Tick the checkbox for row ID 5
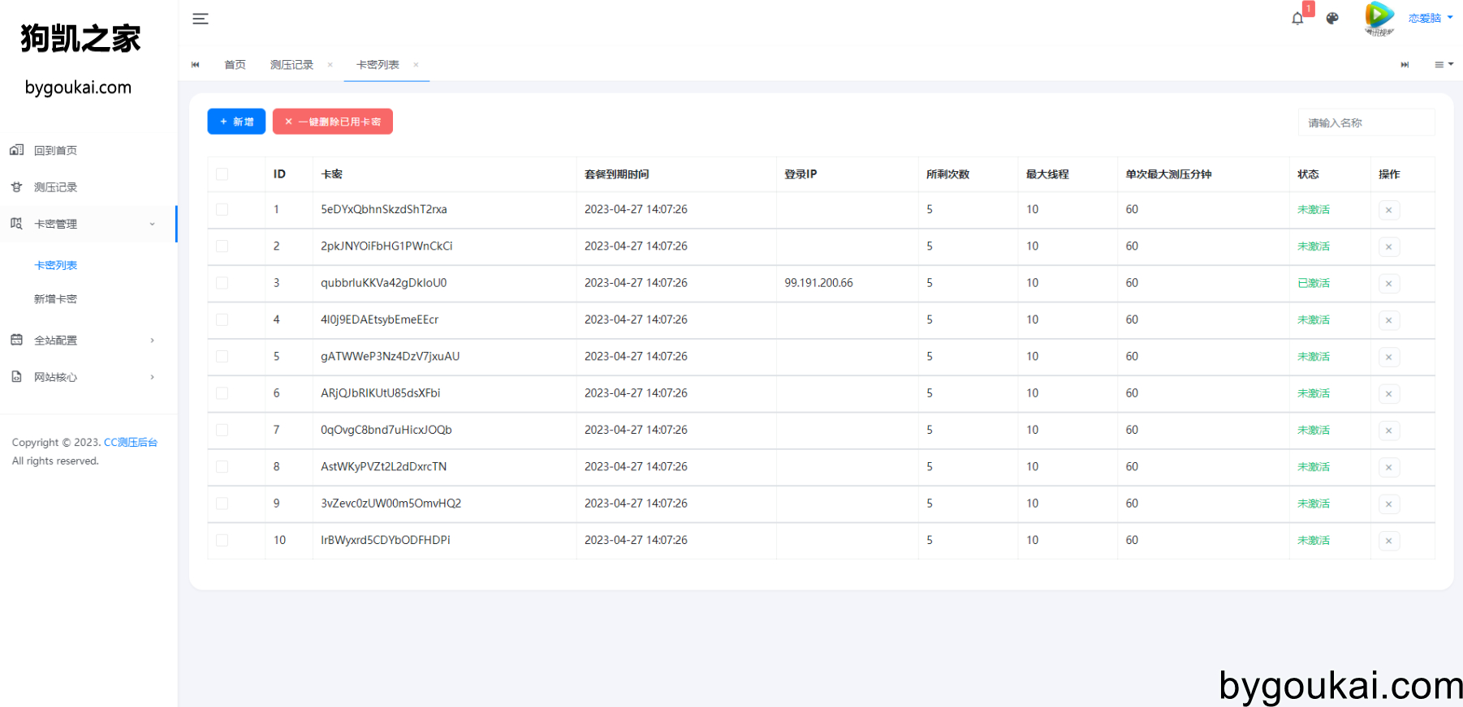 (222, 357)
